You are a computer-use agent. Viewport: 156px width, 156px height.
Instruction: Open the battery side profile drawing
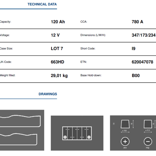pyautogui.click(x=22, y=130)
